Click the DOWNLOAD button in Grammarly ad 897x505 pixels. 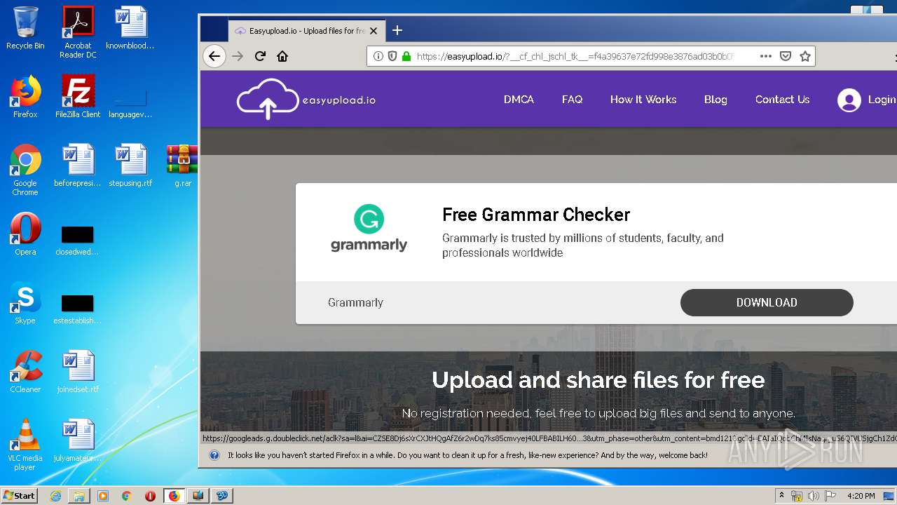pyautogui.click(x=767, y=302)
